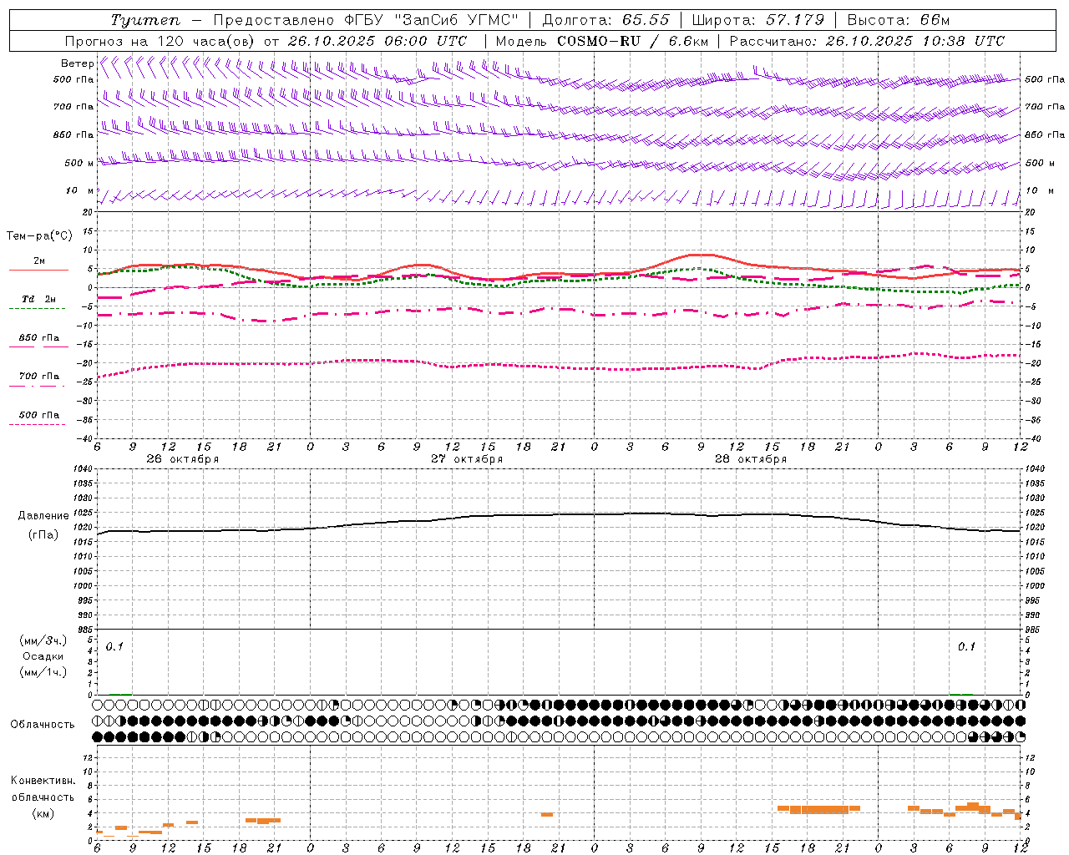Click the "26 октября" date label
1069x855 pixels.
[x=182, y=459]
